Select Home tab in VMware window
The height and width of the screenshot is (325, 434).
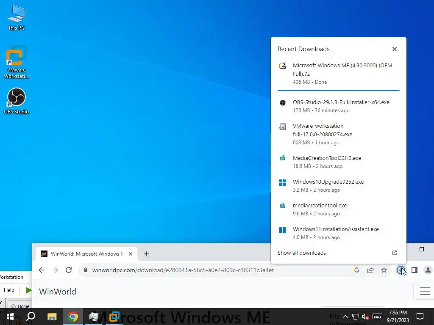pos(19,306)
